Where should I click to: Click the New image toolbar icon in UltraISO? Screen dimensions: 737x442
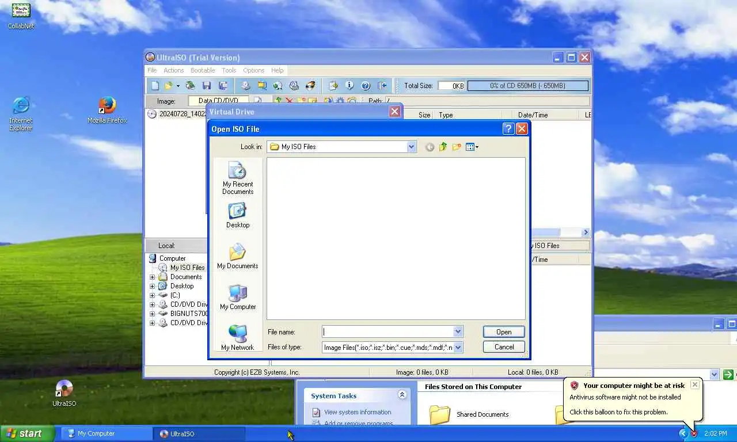click(x=155, y=86)
